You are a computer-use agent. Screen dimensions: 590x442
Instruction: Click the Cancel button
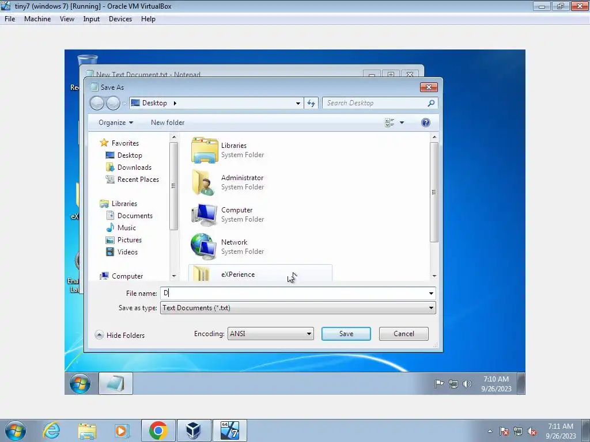click(404, 334)
